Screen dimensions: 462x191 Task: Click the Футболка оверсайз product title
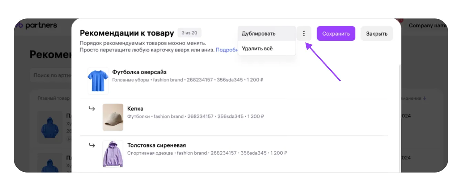(139, 72)
